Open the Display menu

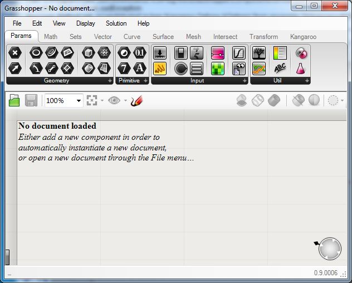point(86,23)
